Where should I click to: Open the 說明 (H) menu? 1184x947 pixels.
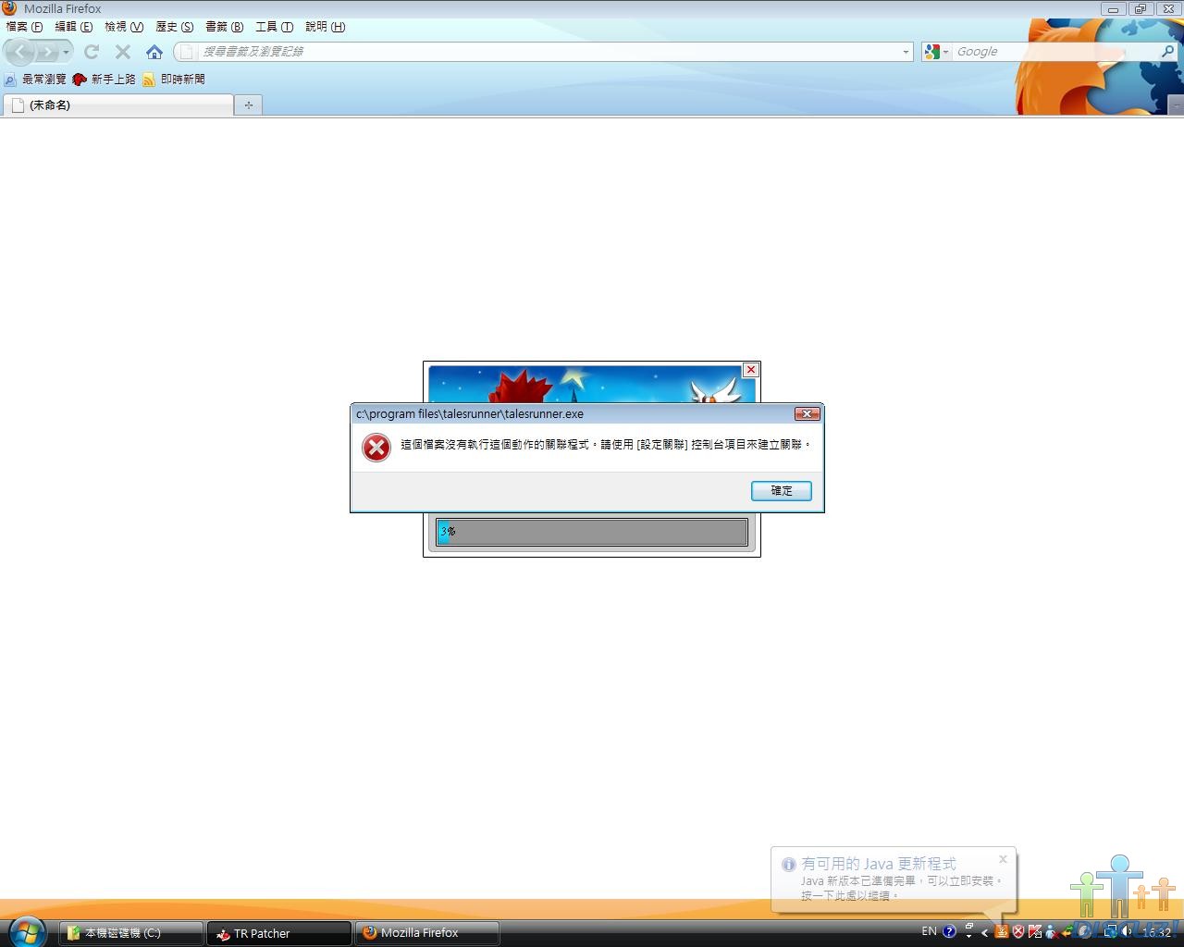point(326,27)
